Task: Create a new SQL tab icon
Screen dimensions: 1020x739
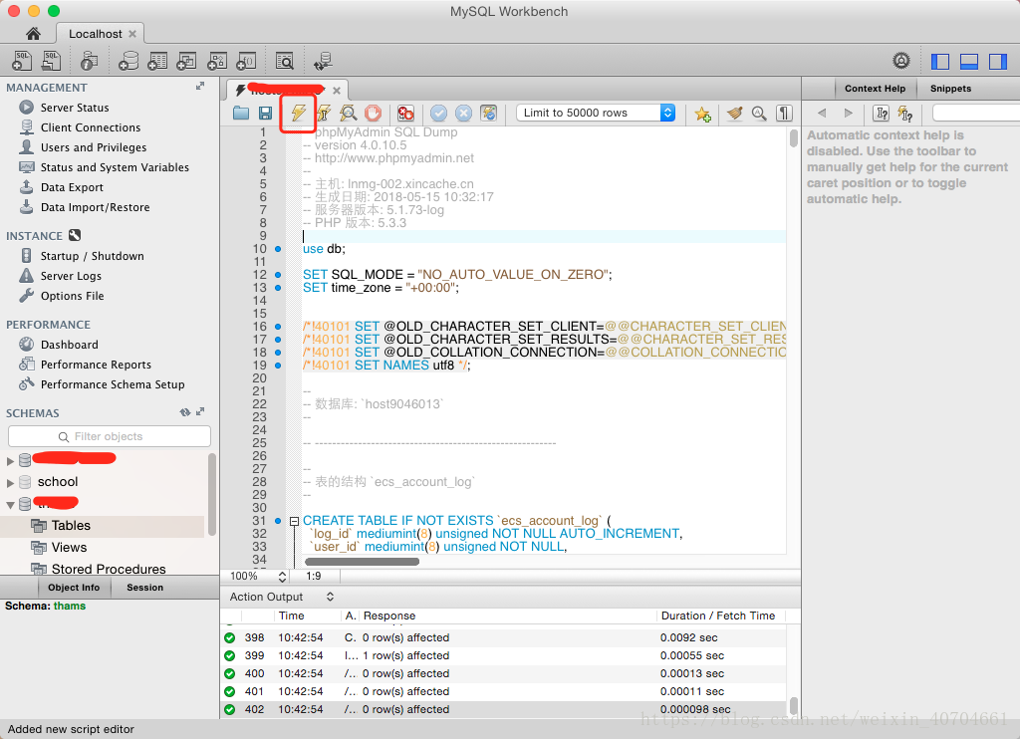Action: 22,61
